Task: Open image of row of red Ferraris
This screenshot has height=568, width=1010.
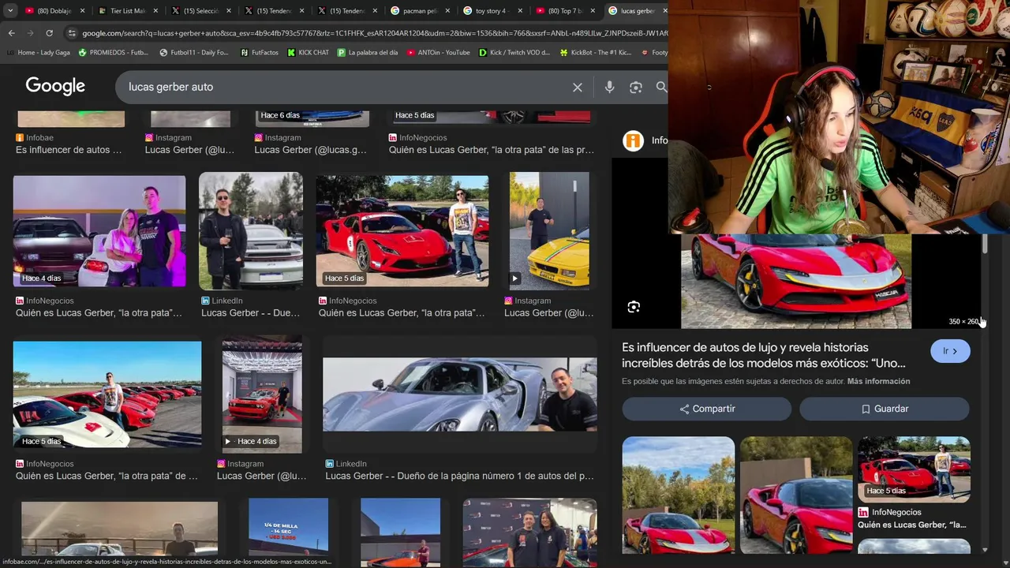Action: click(x=107, y=394)
